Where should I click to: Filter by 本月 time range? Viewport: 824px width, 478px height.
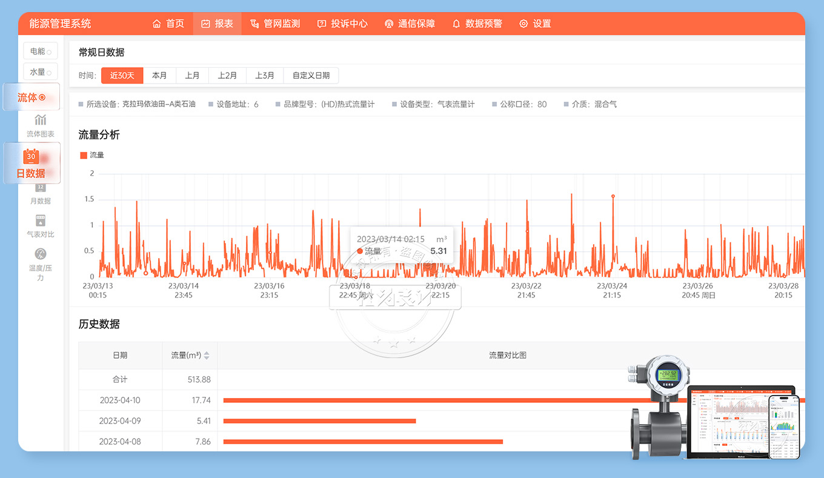tap(159, 76)
